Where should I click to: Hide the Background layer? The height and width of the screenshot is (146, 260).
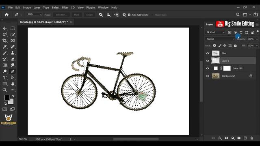[208, 76]
